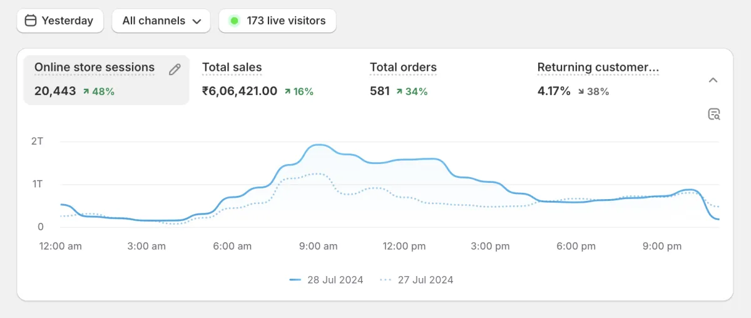Click the calendar icon beside Yesterday
The image size is (751, 318).
(x=31, y=21)
